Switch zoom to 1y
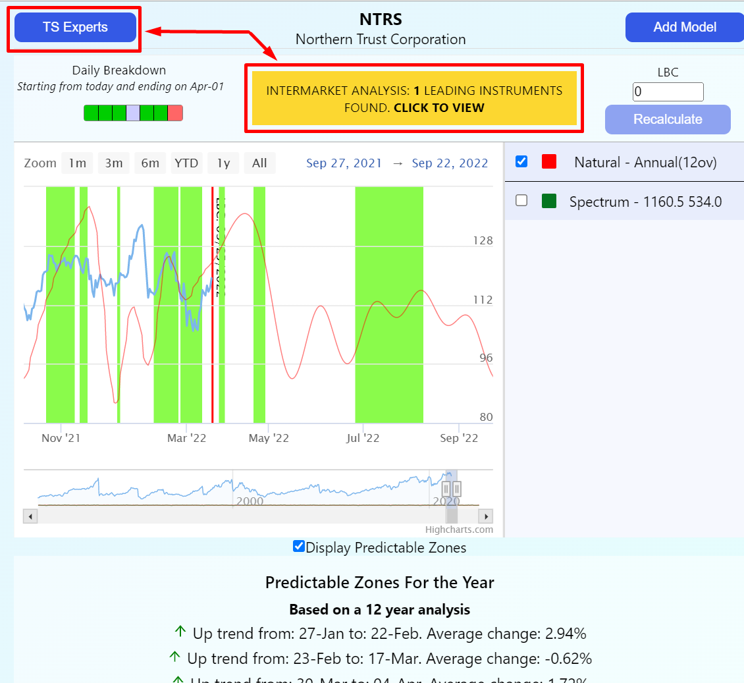This screenshot has width=744, height=683. [223, 163]
